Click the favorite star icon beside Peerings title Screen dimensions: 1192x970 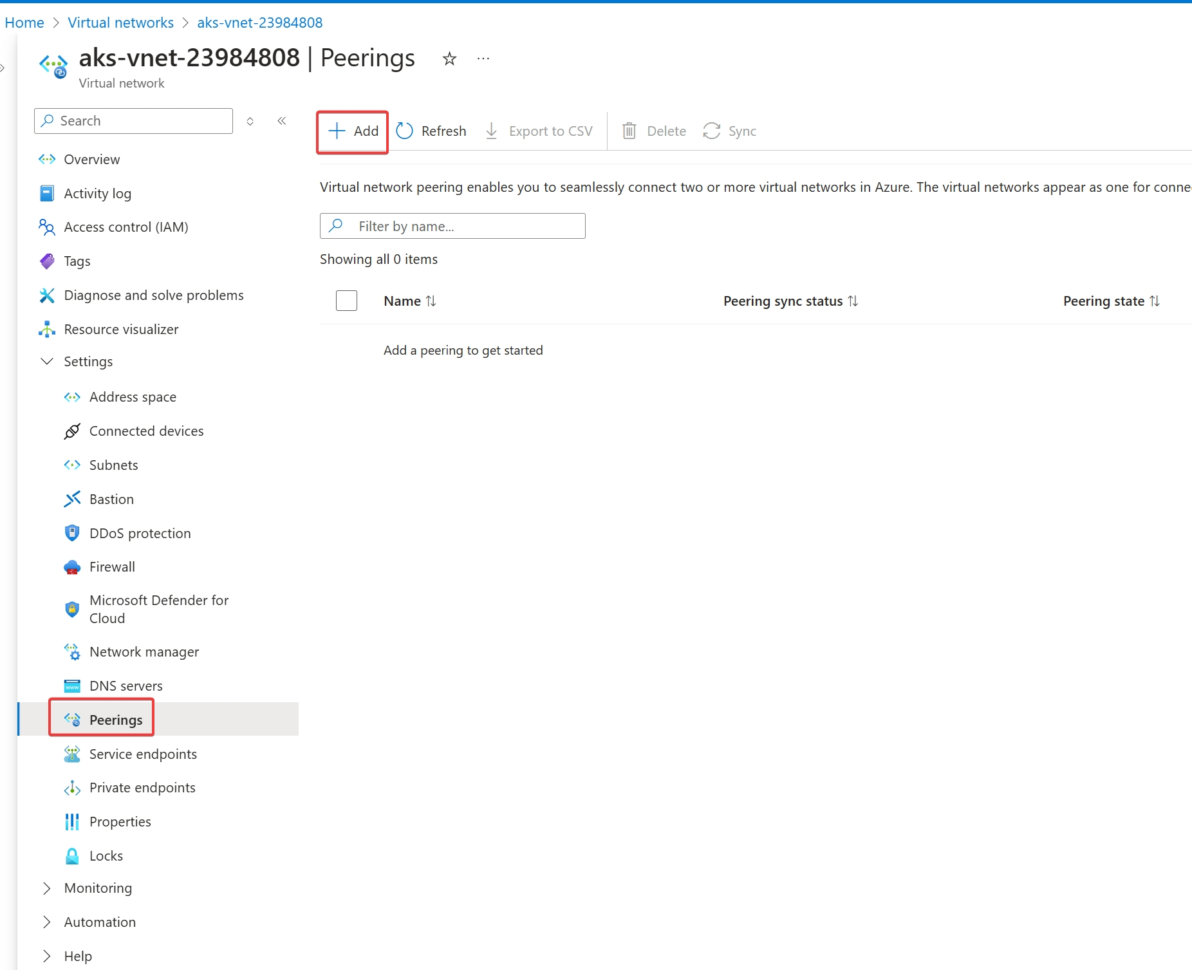click(449, 59)
